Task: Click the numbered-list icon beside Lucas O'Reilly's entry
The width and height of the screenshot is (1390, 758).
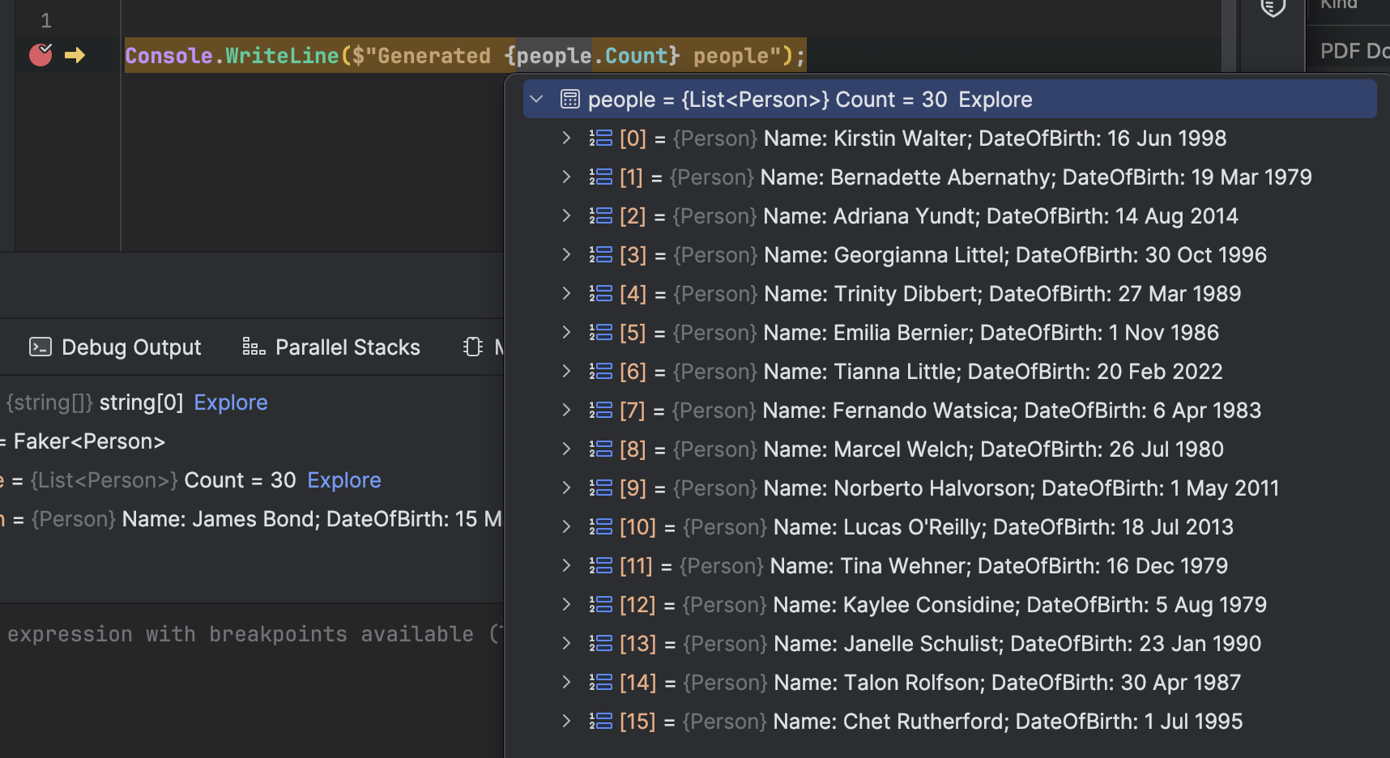Action: tap(600, 526)
